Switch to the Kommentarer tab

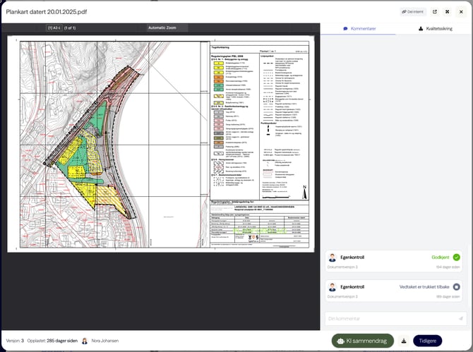[x=359, y=29]
